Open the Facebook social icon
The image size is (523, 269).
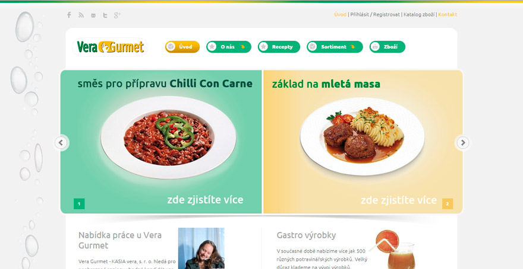69,15
